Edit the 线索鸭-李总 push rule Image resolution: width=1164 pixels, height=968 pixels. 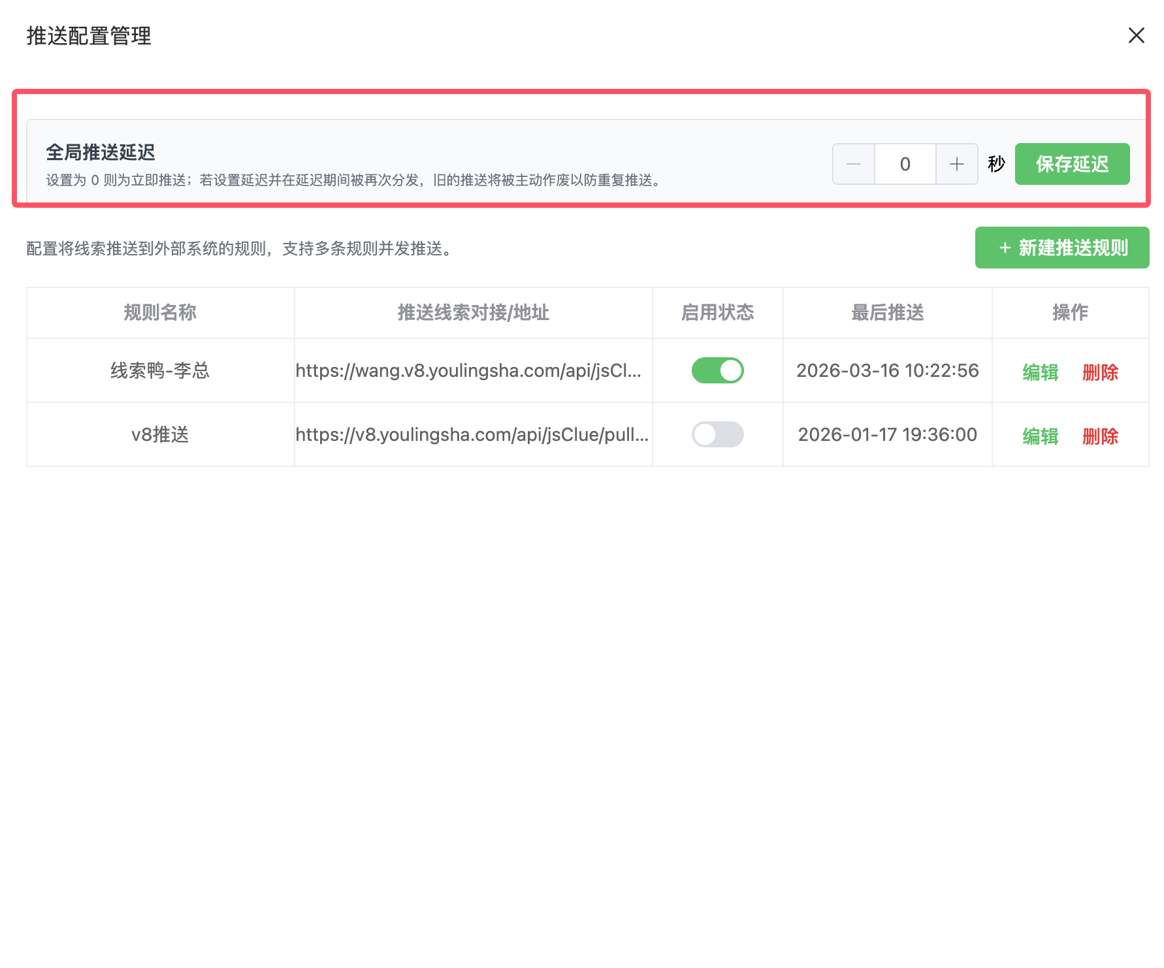(x=1040, y=372)
